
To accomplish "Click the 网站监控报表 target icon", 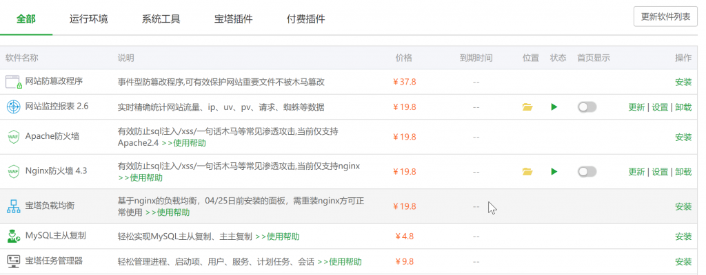I will (x=14, y=107).
